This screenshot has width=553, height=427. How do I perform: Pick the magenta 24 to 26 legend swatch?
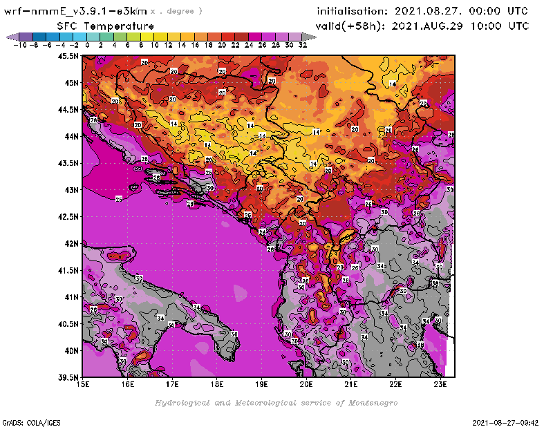coord(254,37)
